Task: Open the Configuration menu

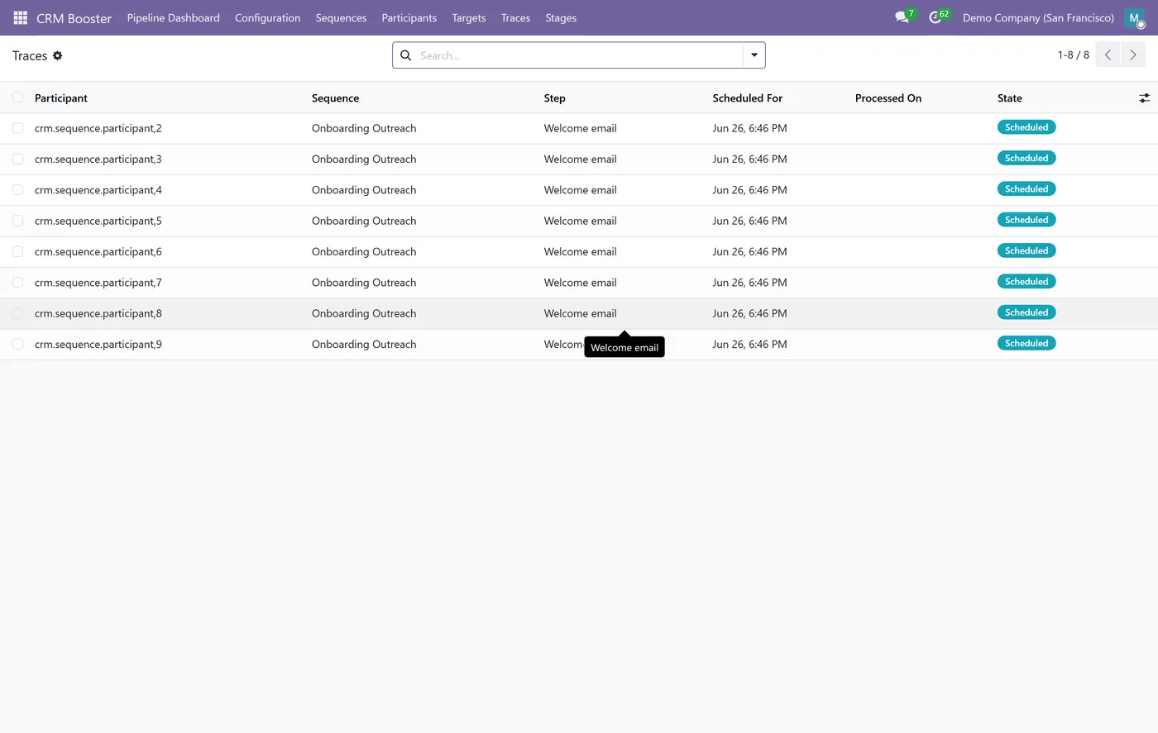Action: pyautogui.click(x=267, y=17)
